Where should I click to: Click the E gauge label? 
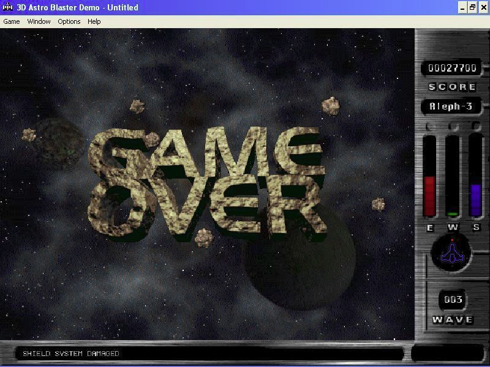click(430, 228)
